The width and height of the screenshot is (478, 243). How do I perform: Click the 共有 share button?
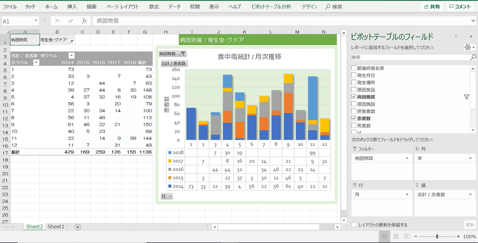[432, 7]
